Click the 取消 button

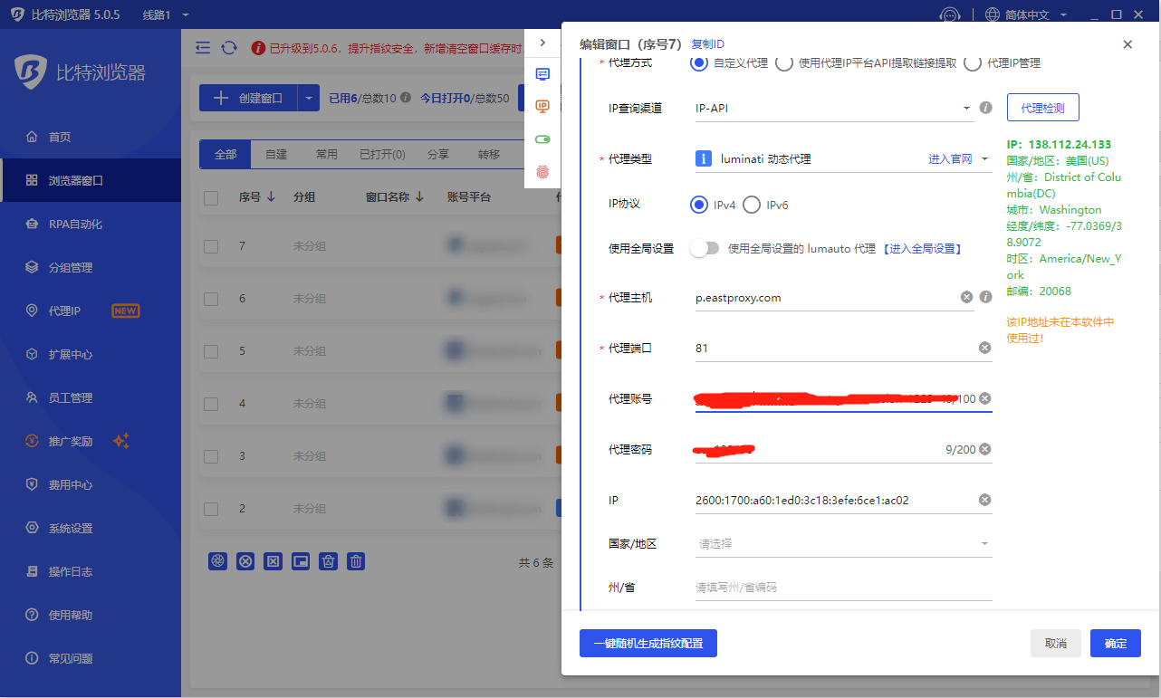1056,644
